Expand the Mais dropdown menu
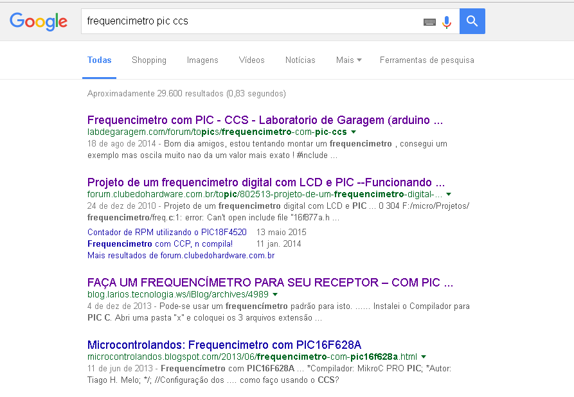The height and width of the screenshot is (397, 574). click(348, 60)
